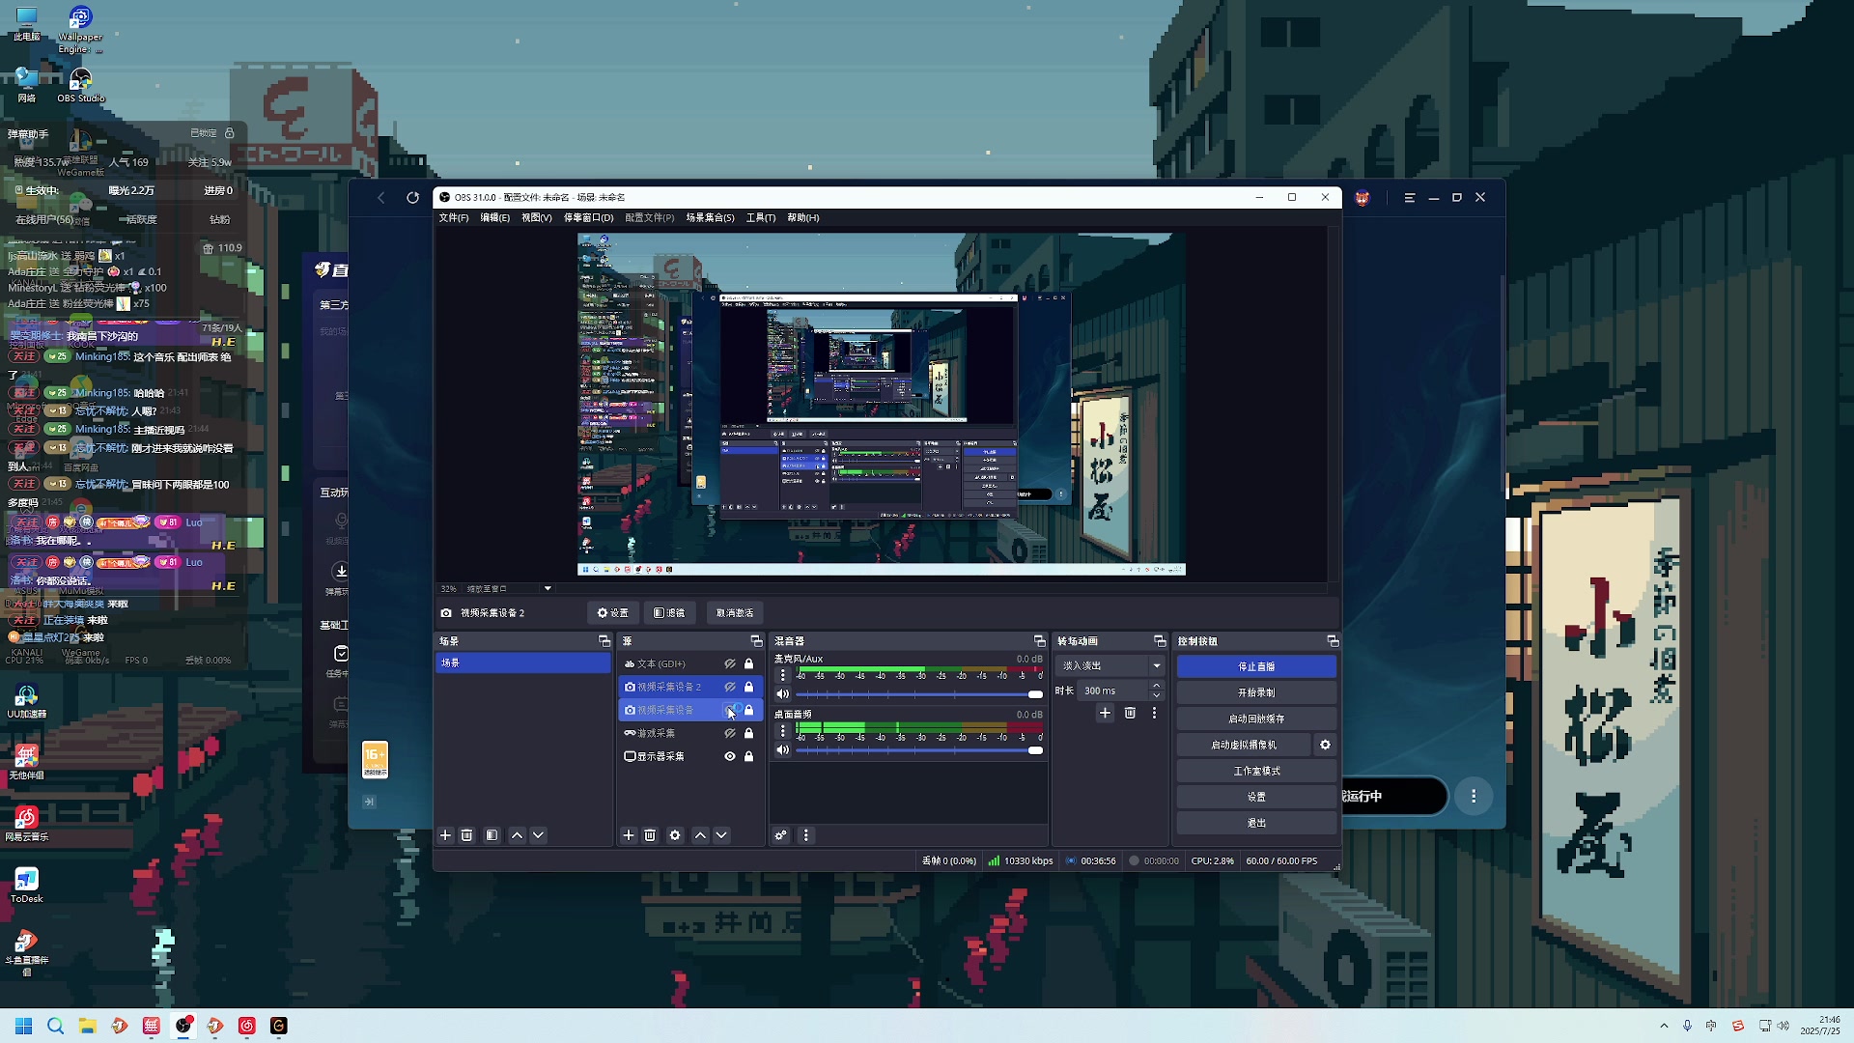Move scene down with Scenes dock down arrow
The image size is (1854, 1043).
pos(538,835)
